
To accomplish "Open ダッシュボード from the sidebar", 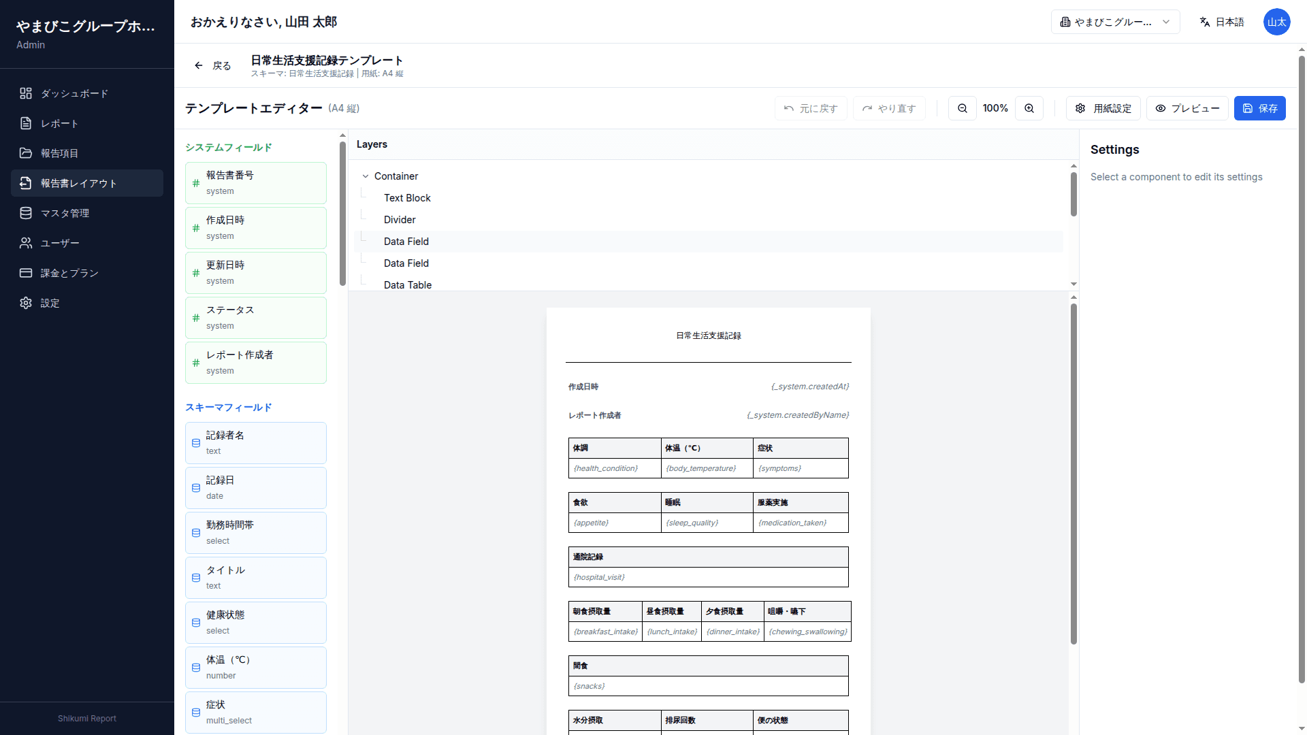I will click(x=74, y=93).
